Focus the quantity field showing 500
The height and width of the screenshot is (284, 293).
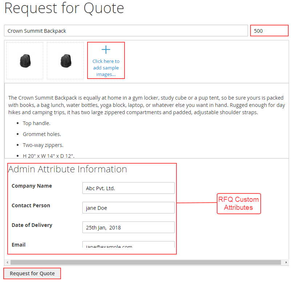tap(269, 31)
